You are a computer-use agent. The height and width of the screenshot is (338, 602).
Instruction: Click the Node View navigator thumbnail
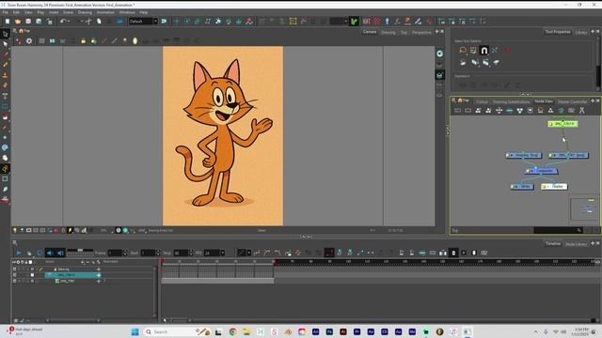point(584,208)
